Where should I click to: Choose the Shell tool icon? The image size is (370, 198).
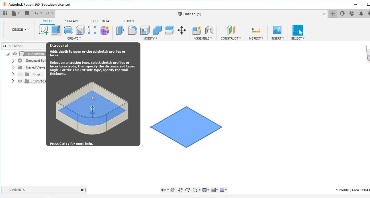point(145,30)
